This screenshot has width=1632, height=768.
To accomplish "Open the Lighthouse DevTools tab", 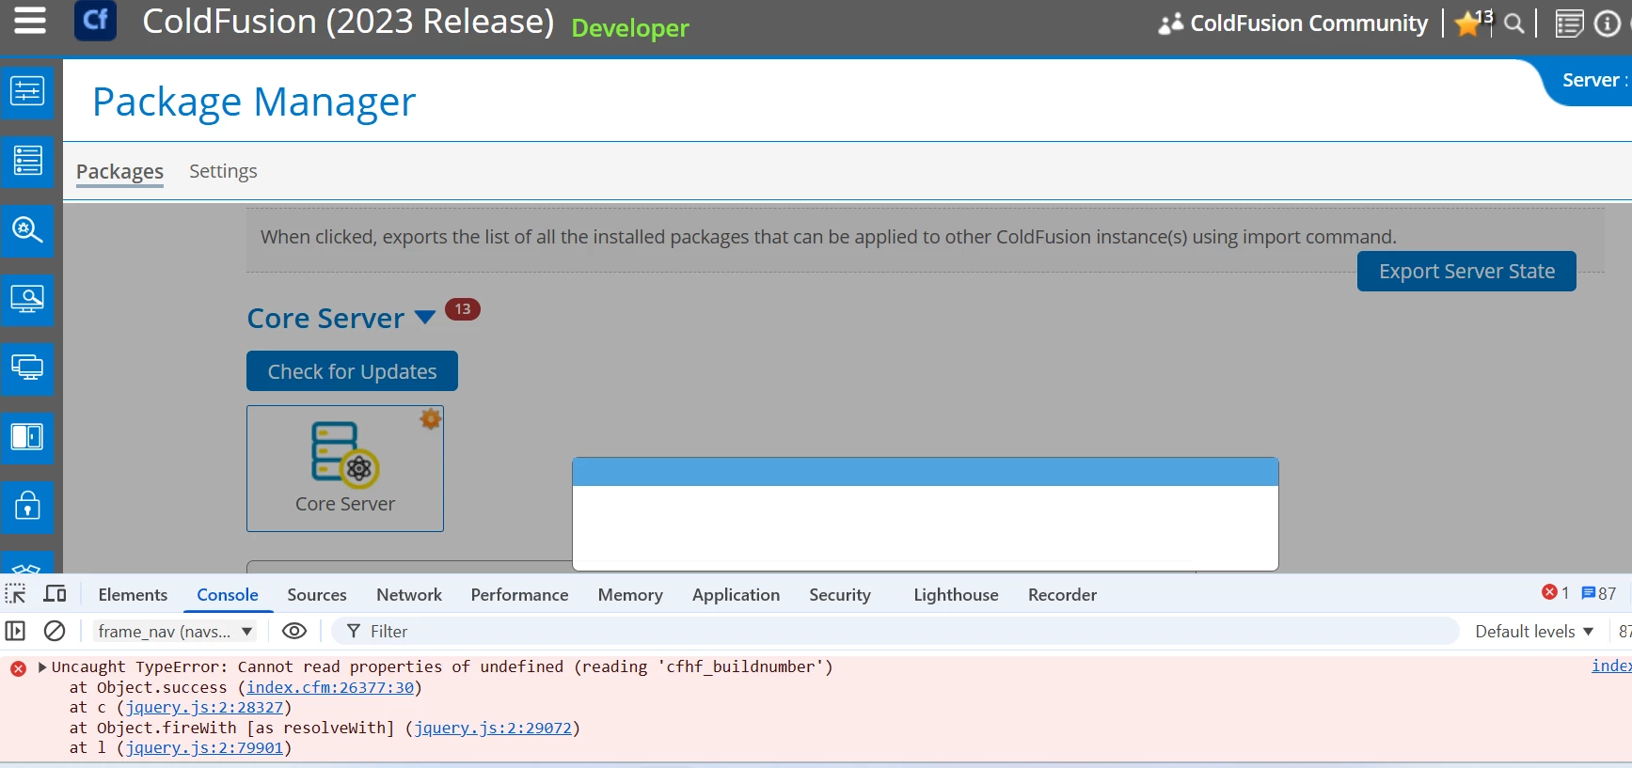I will pos(956,595).
